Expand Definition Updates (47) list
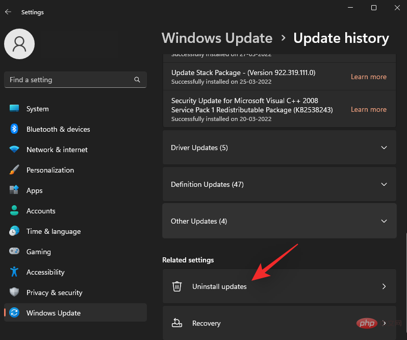The width and height of the screenshot is (407, 340). coord(279,184)
